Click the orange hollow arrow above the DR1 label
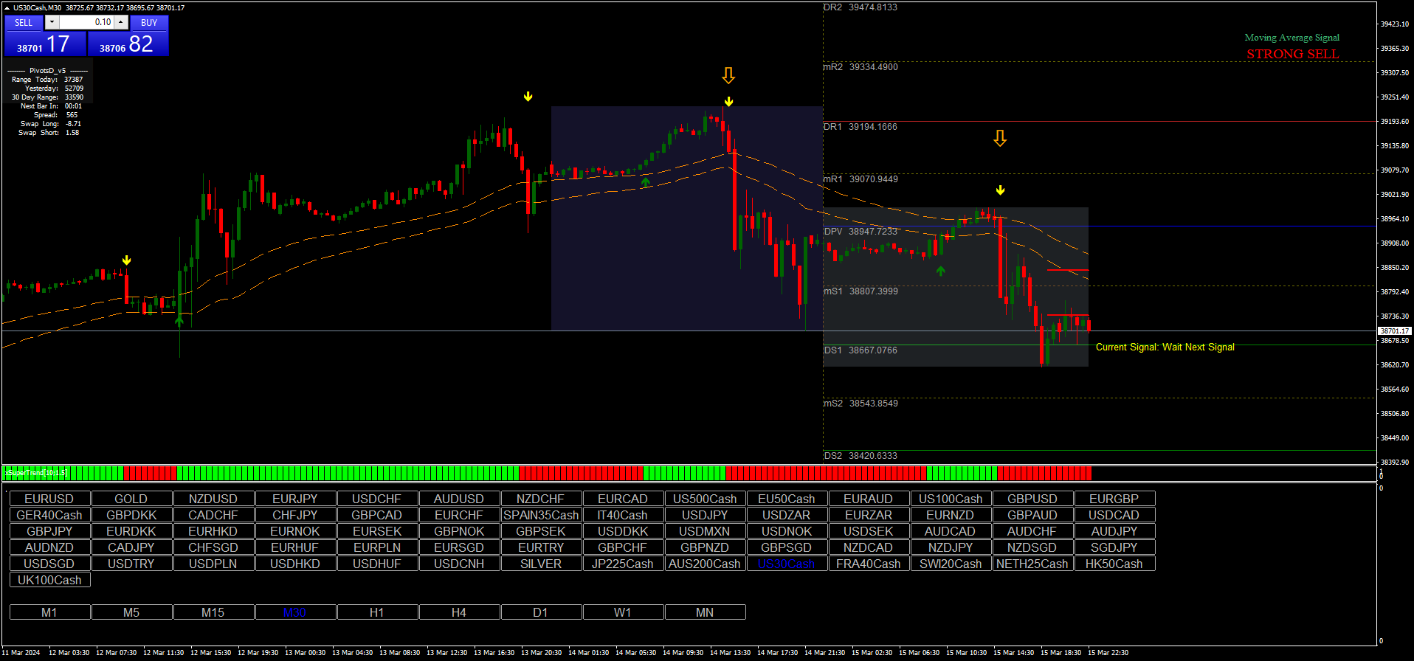The width and height of the screenshot is (1414, 661). (x=1000, y=139)
